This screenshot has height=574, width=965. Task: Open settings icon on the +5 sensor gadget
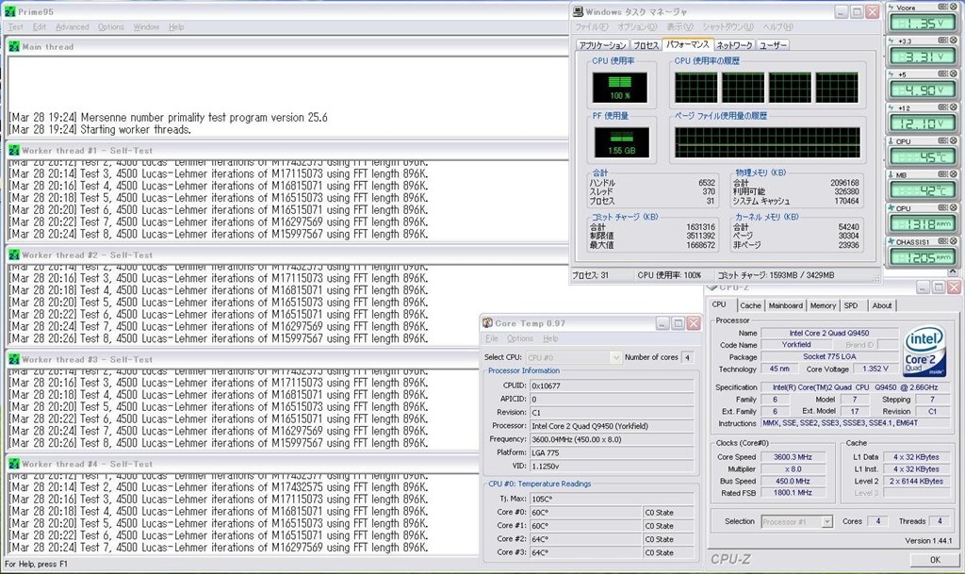coord(942,74)
